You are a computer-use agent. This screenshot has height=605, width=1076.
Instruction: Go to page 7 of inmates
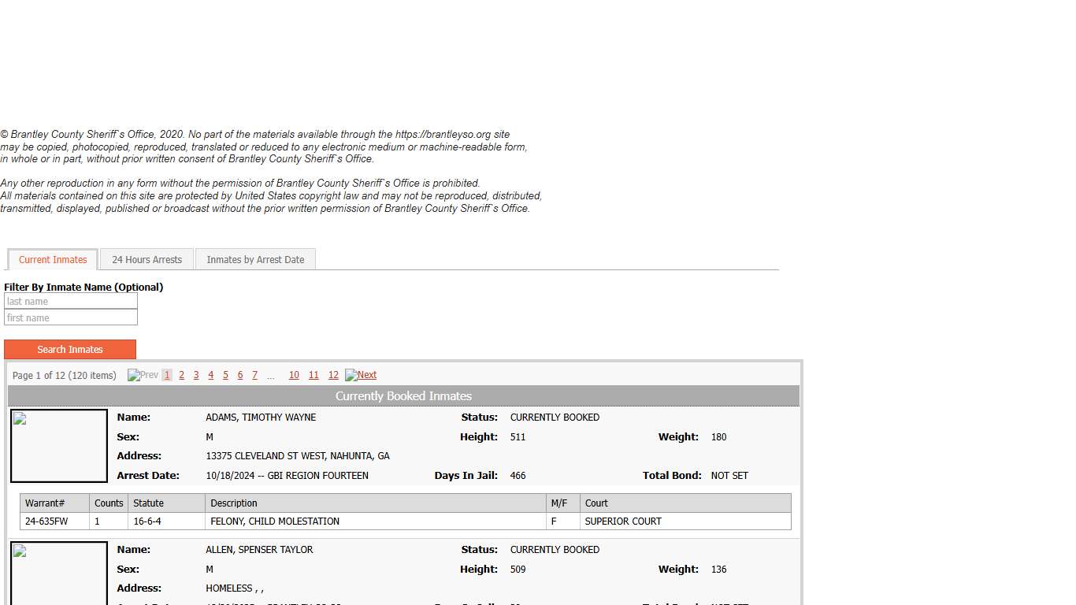tap(254, 376)
